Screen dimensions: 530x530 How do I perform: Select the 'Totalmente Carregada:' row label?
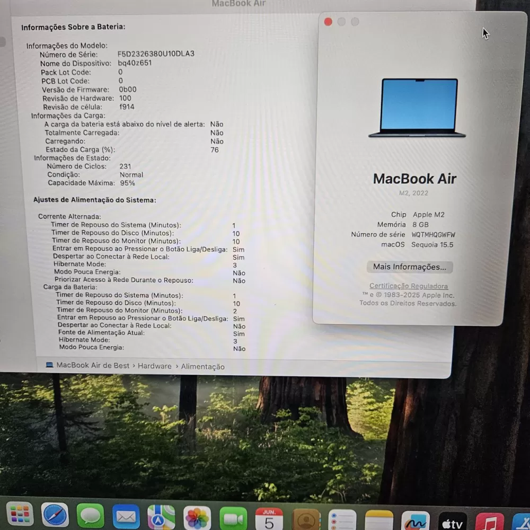82,133
